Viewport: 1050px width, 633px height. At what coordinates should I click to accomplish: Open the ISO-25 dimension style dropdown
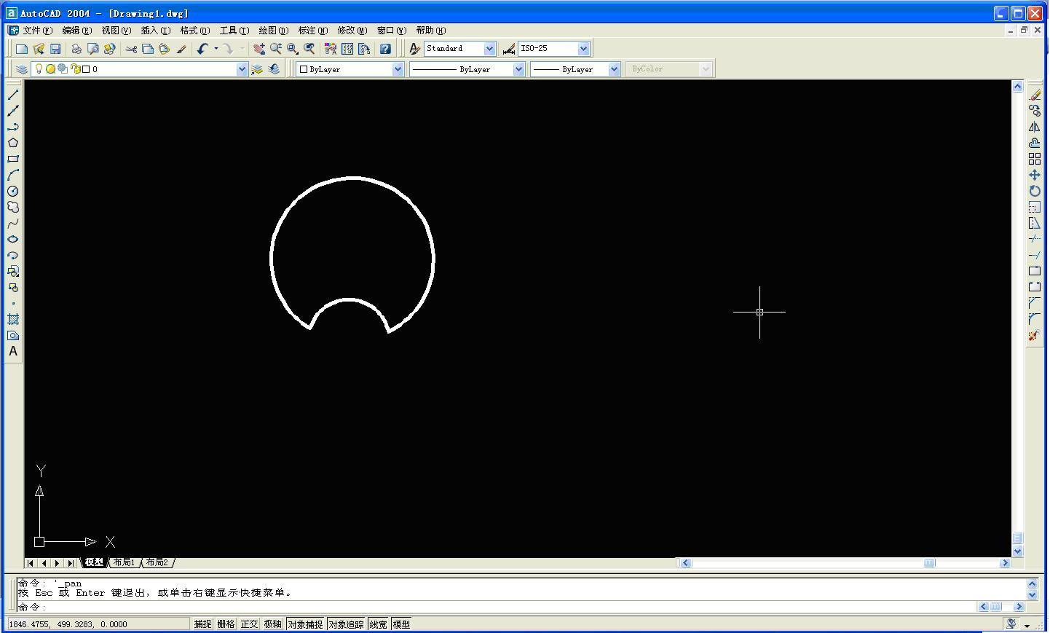pos(583,49)
